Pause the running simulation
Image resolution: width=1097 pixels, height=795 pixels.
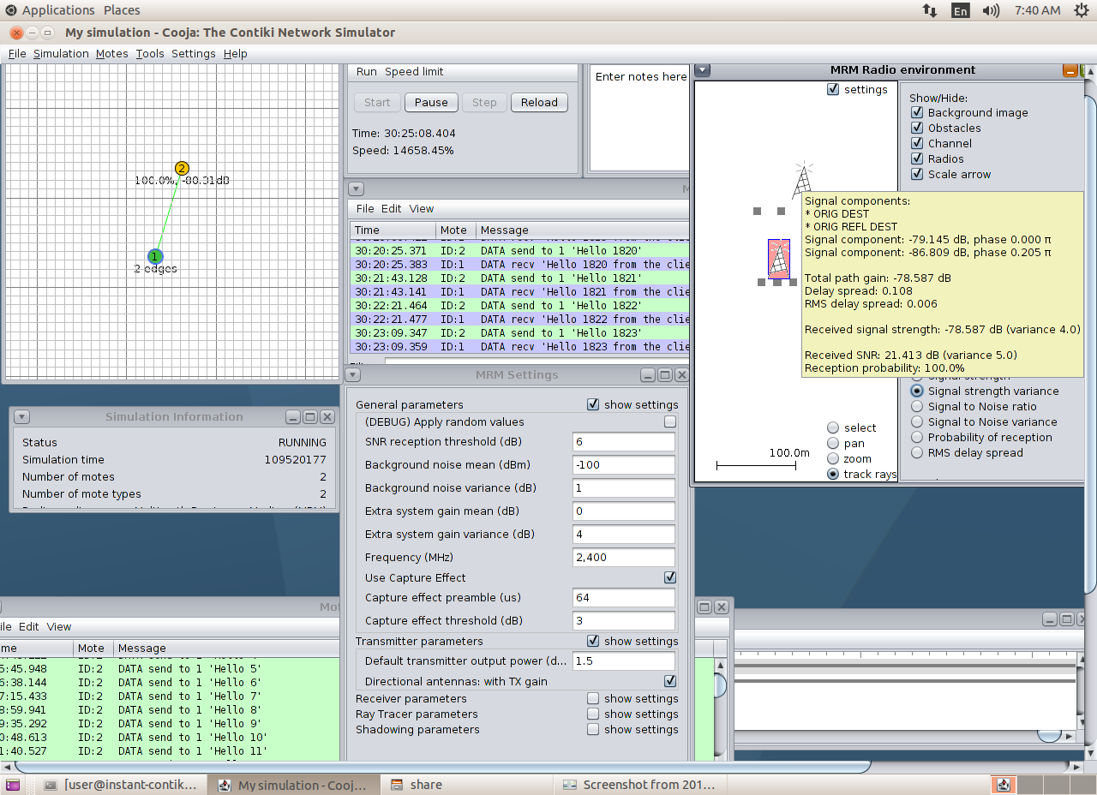point(431,102)
